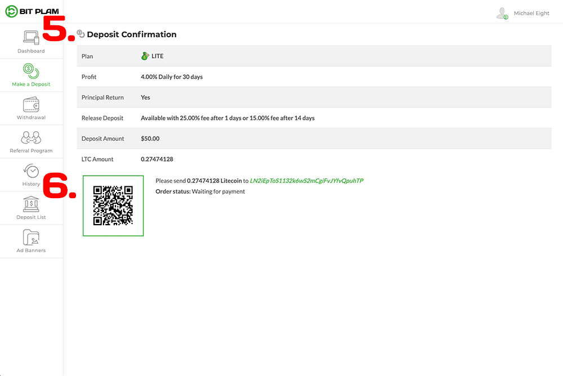This screenshot has width=563, height=376.
Task: Select the release deposit fee terms text
Action: [227, 118]
